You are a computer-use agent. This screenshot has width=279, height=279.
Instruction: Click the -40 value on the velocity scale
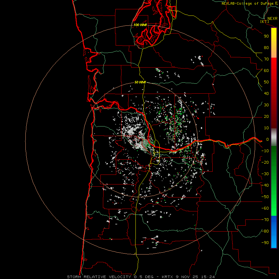point(265,185)
